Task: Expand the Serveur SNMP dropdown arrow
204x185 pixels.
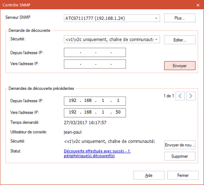Action: 156,18
